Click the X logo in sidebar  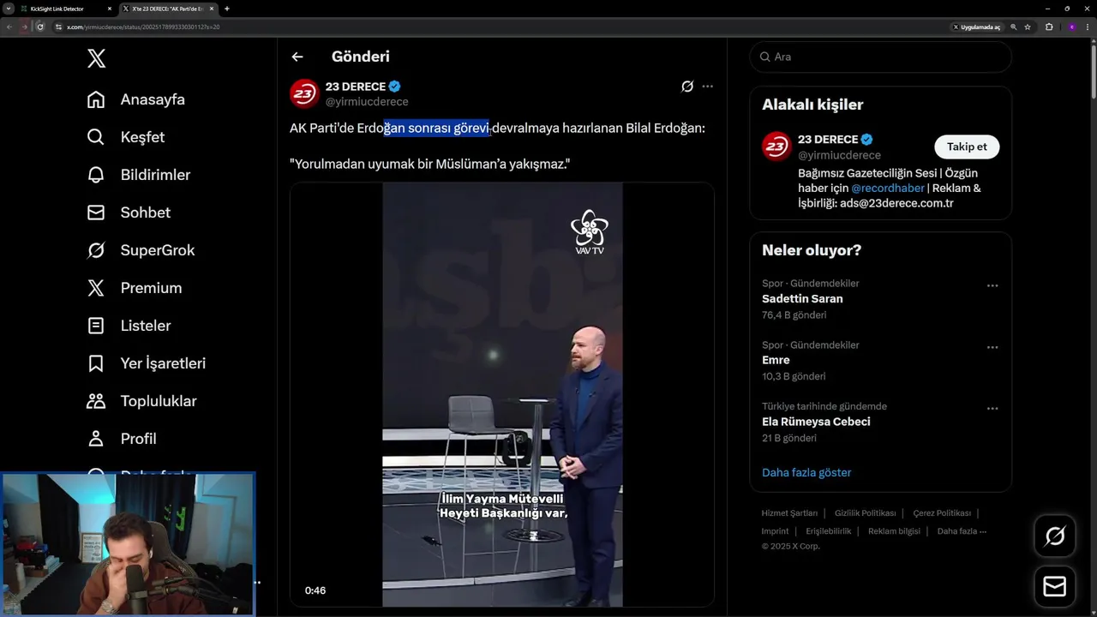coord(97,58)
